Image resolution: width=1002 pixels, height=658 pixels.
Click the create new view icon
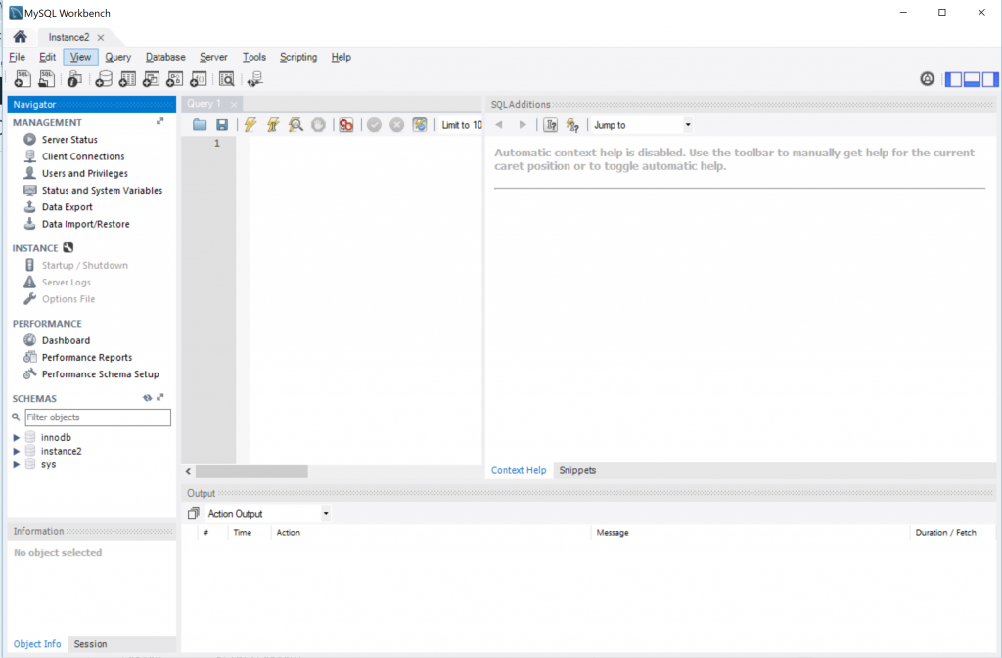151,79
